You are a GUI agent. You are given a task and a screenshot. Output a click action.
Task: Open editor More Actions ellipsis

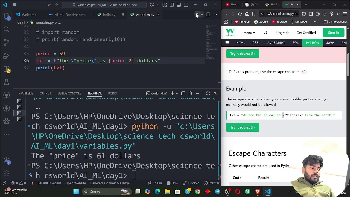coord(215,15)
